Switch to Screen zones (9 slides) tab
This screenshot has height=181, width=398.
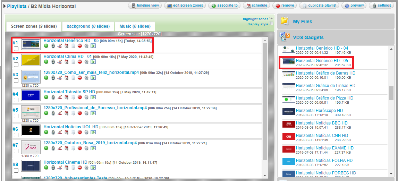point(33,26)
